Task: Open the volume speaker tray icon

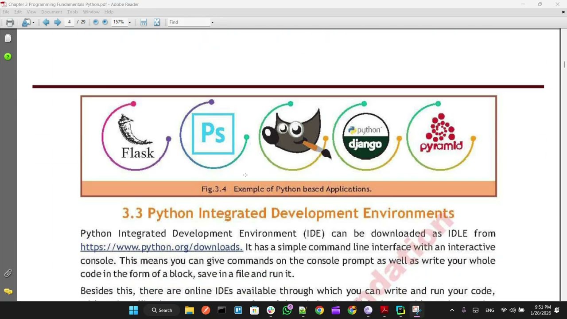Action: (x=513, y=310)
